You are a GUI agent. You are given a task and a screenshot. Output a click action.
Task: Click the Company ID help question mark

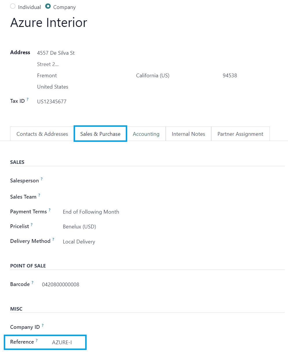(43, 326)
